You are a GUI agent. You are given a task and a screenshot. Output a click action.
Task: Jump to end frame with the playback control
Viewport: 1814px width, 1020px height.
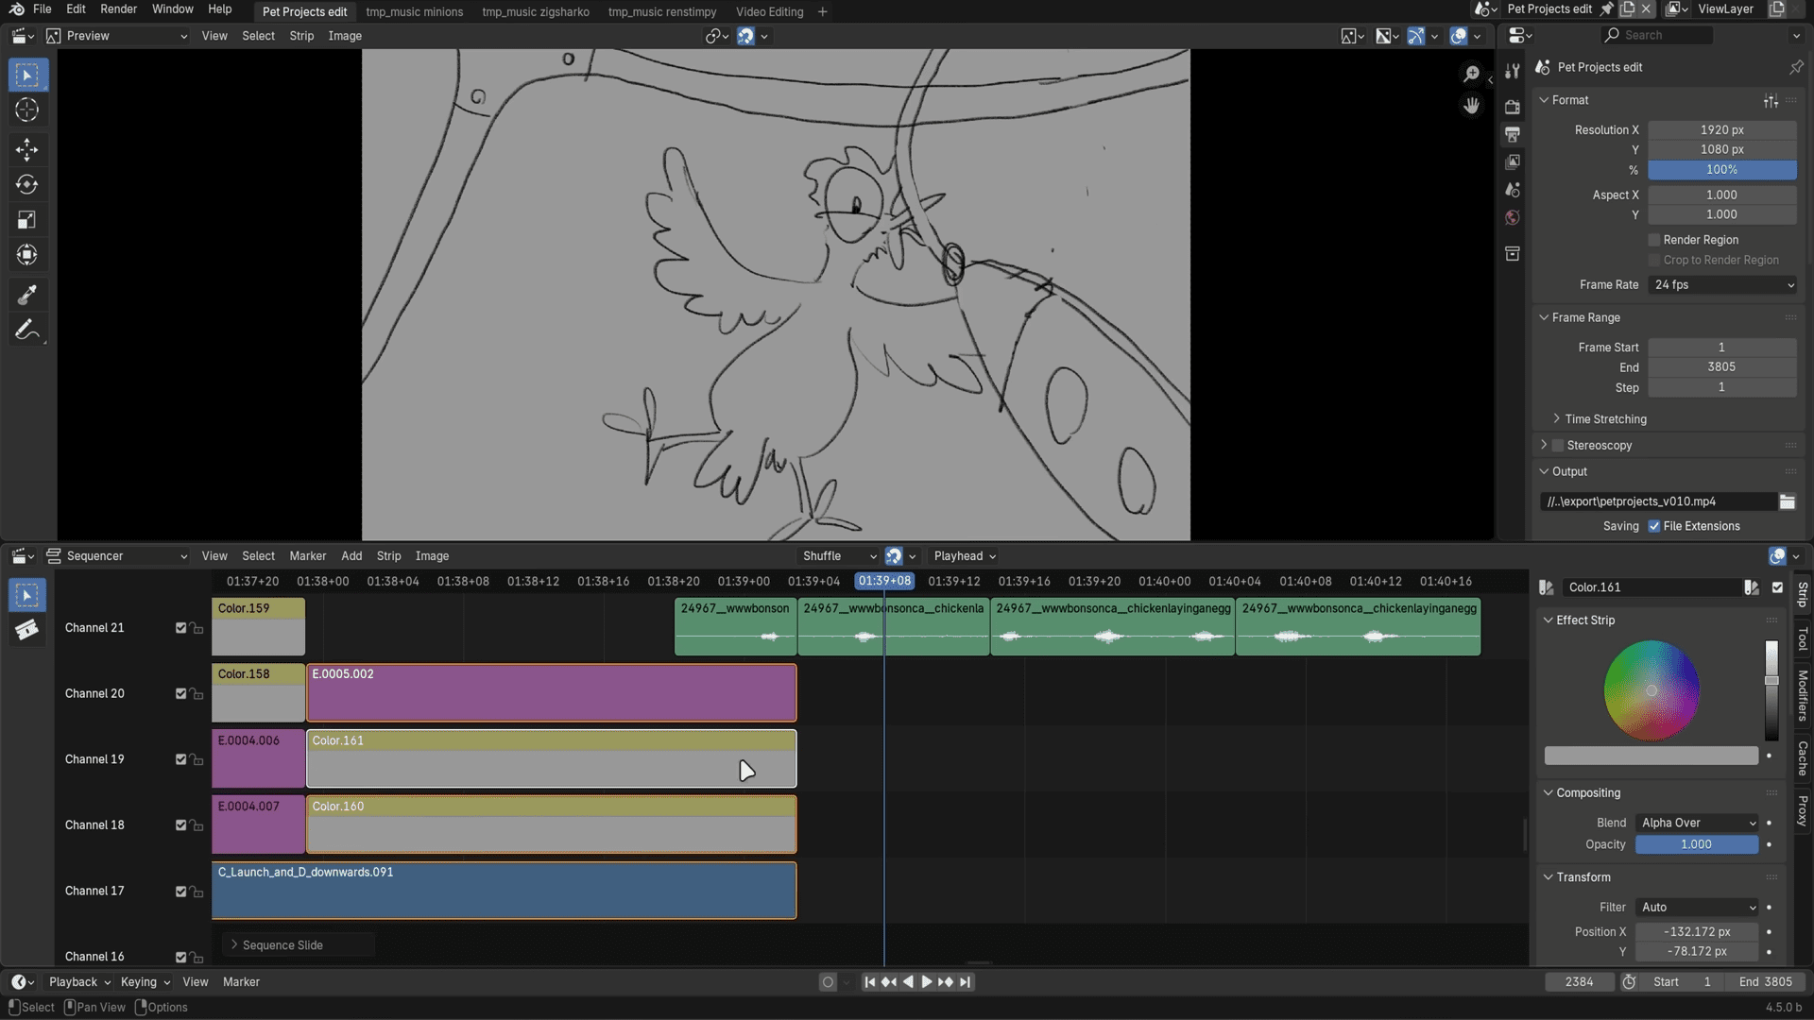(x=965, y=981)
